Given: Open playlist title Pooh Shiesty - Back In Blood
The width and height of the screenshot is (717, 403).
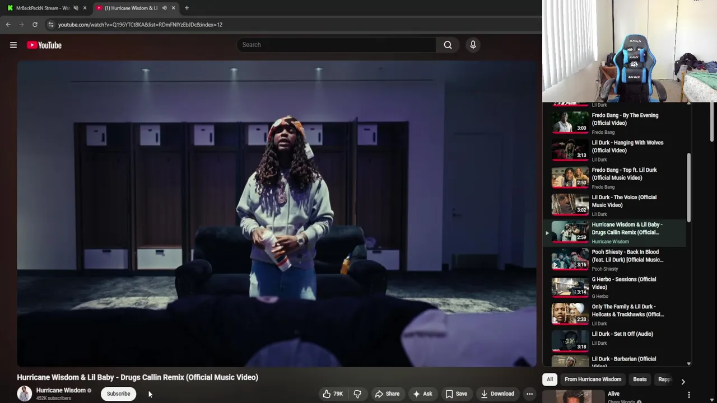Looking at the screenshot, I should click(x=627, y=256).
